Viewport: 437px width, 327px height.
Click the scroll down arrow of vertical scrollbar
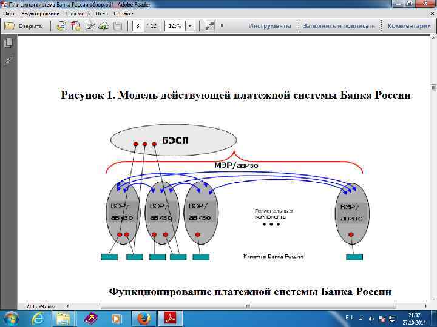tap(433, 299)
